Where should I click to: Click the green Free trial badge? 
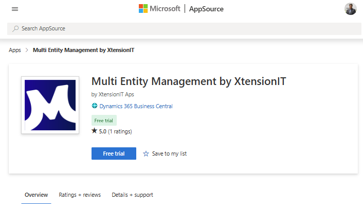tap(104, 121)
